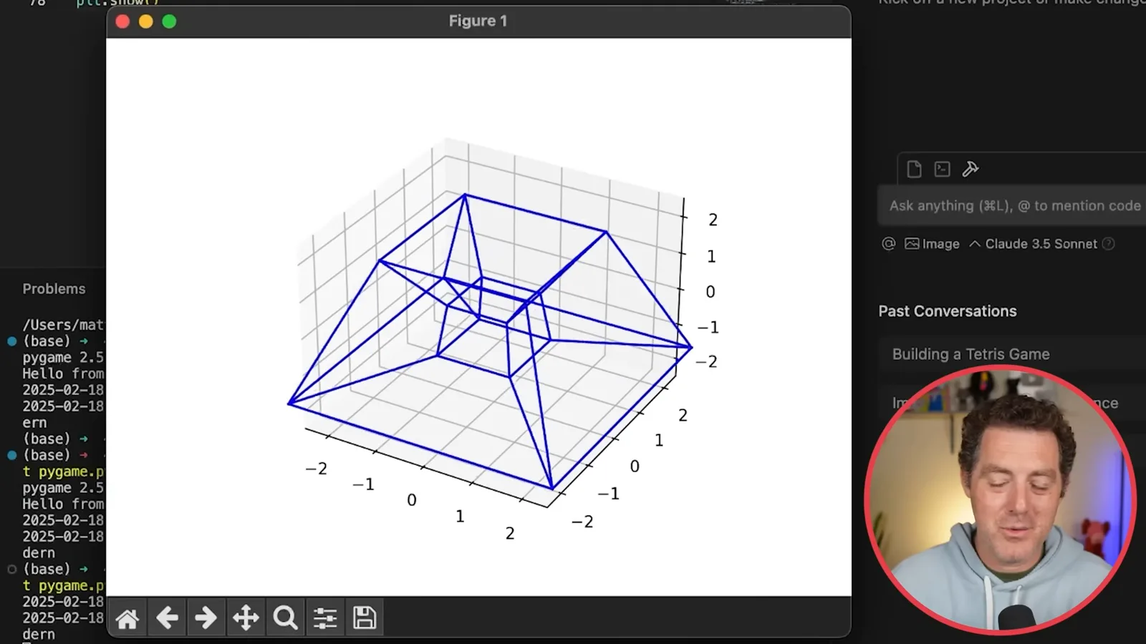This screenshot has height=644, width=1146.
Task: Click the help icon beside Claude 3.5 Sonnet
Action: tap(1109, 244)
